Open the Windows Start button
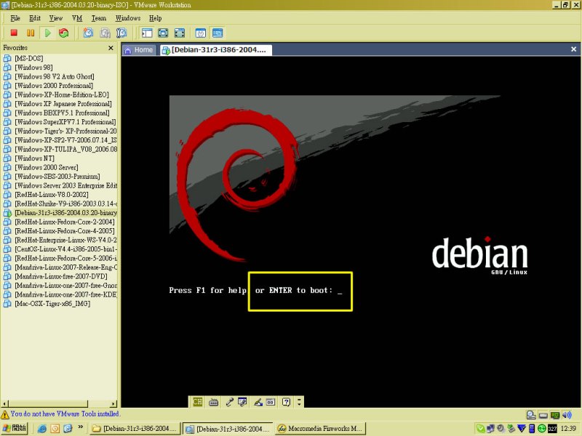 pyautogui.click(x=15, y=428)
